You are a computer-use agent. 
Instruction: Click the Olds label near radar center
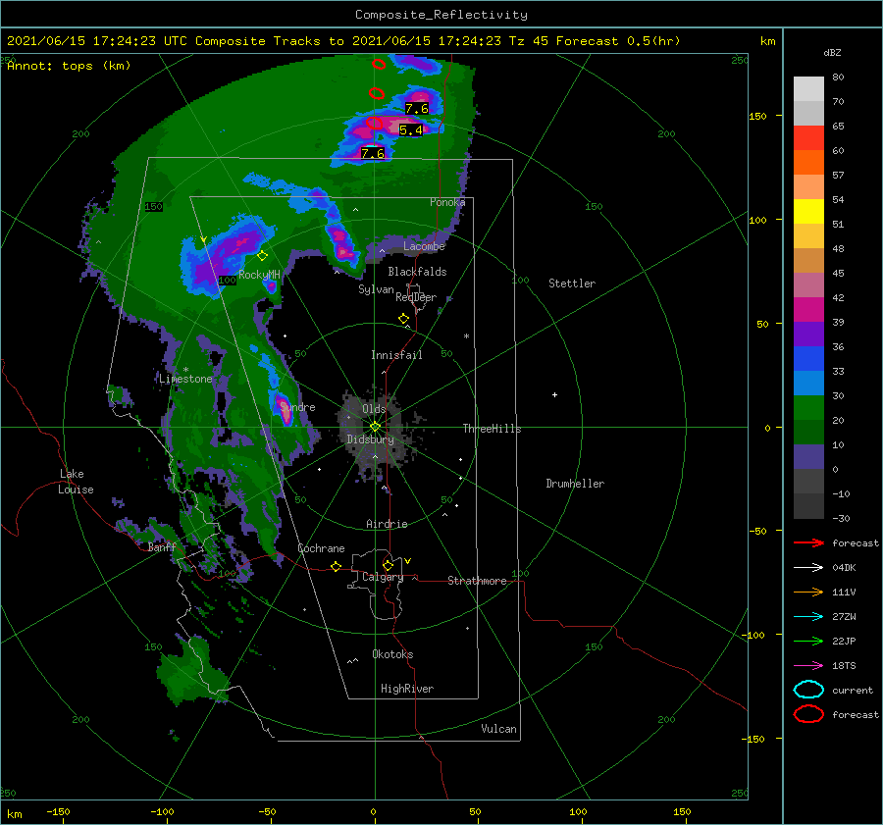[374, 409]
